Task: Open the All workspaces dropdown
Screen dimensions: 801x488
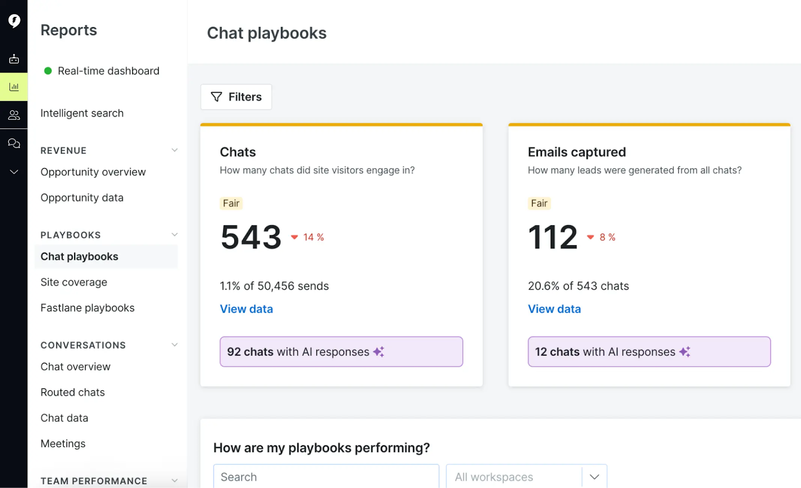Action: (x=594, y=476)
